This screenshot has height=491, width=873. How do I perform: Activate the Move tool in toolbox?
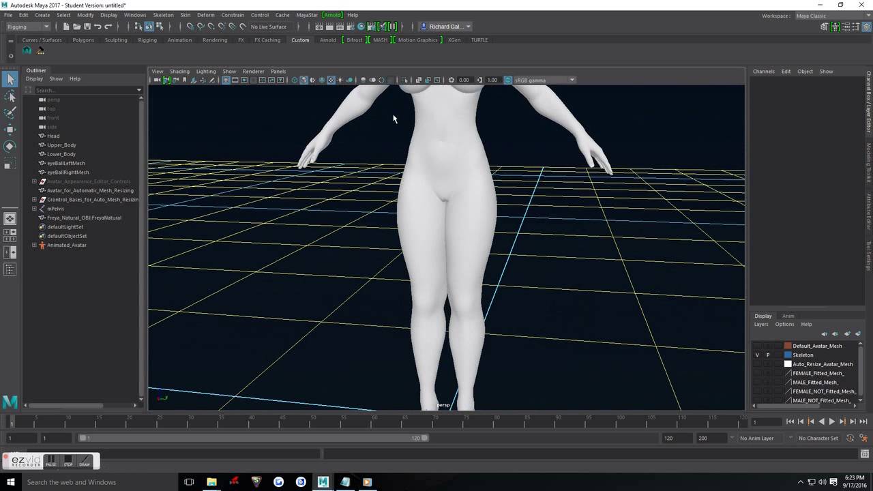10,130
